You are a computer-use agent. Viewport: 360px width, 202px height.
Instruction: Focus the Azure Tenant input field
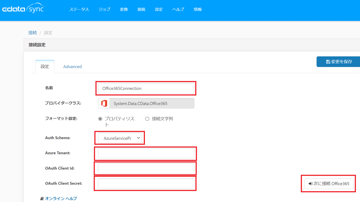146,153
